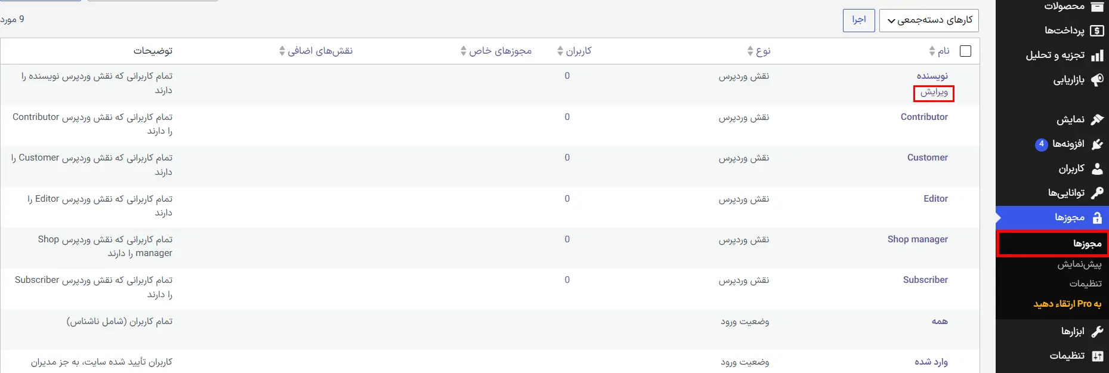Open the همه permission group link
This screenshot has width=1109, height=373.
pyautogui.click(x=940, y=321)
